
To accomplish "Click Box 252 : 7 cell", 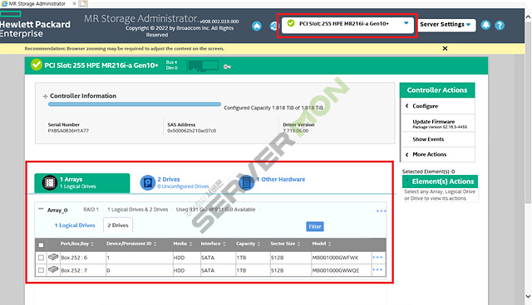I will click(74, 270).
